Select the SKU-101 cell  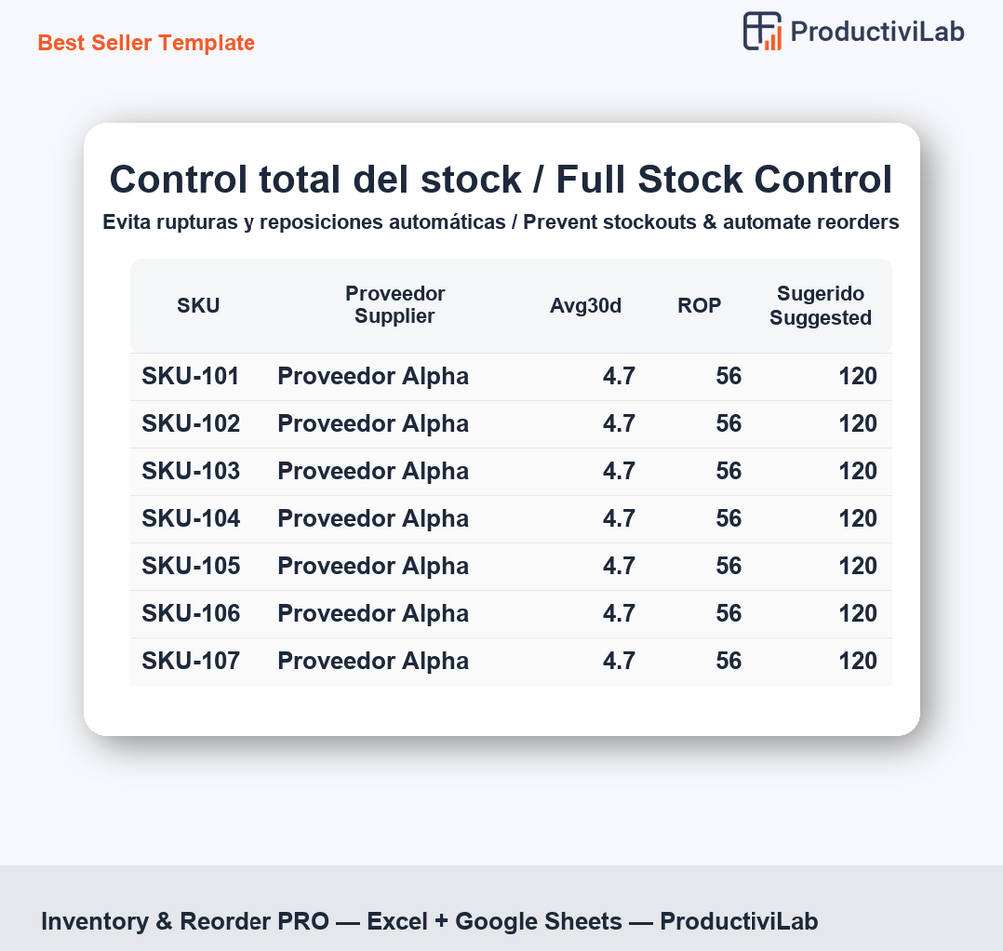(191, 377)
